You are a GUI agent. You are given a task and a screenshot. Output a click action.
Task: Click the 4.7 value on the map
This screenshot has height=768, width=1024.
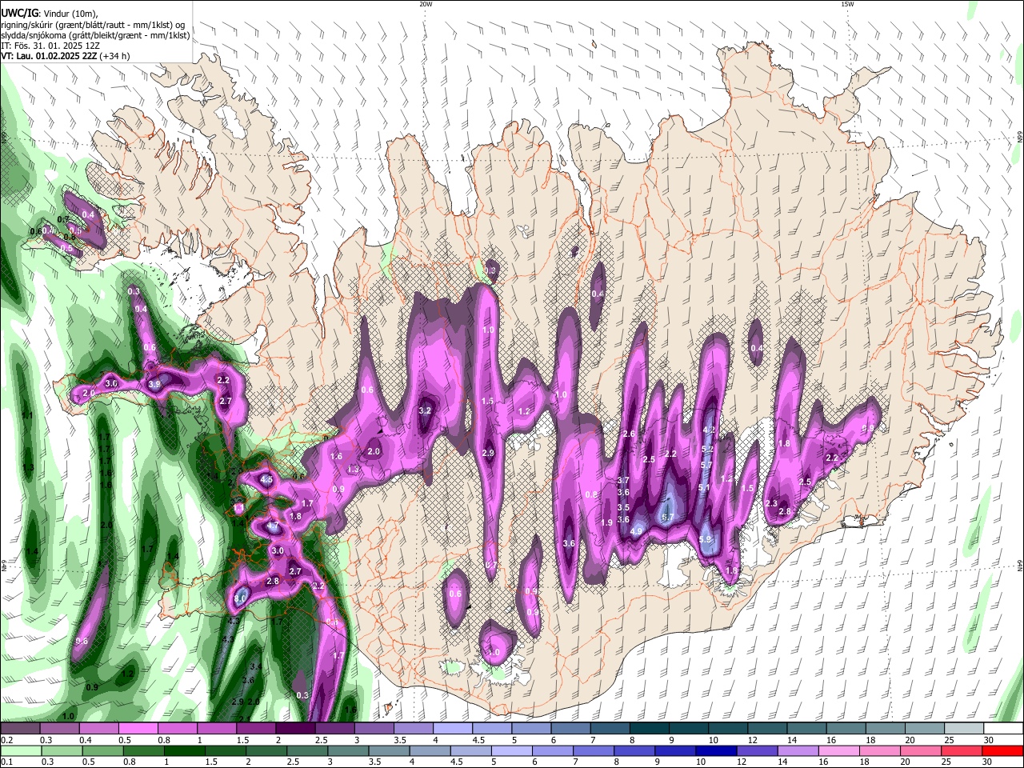(x=273, y=526)
